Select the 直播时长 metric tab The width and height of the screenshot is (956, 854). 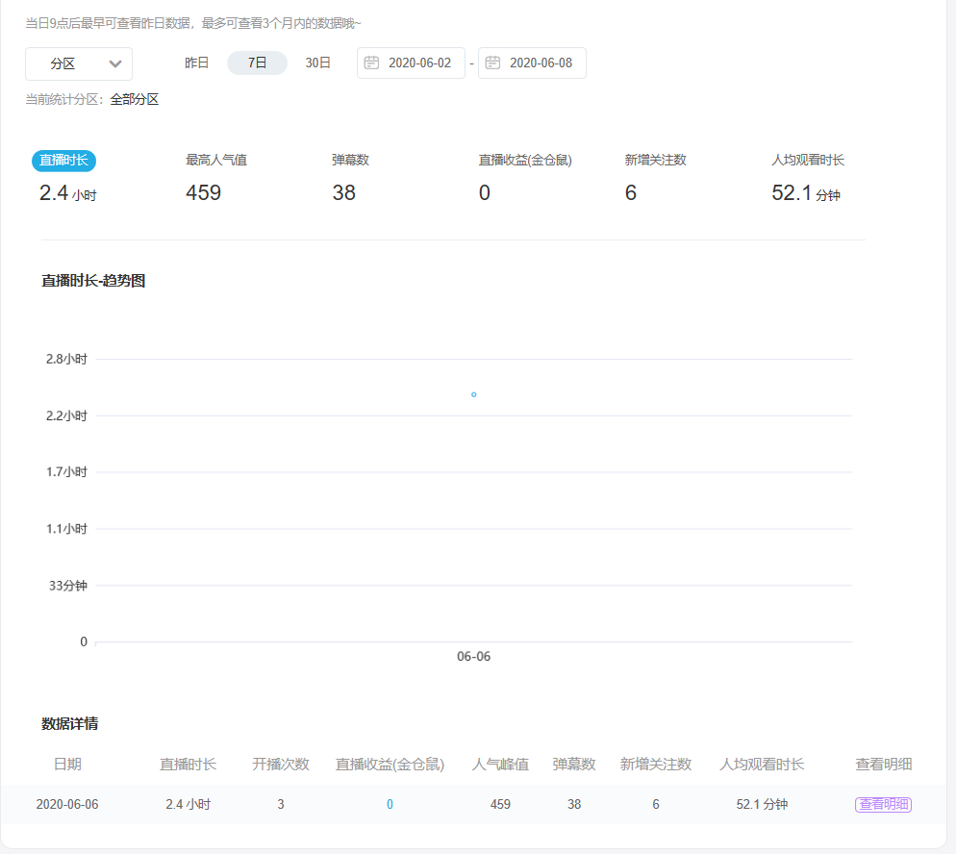[x=64, y=161]
